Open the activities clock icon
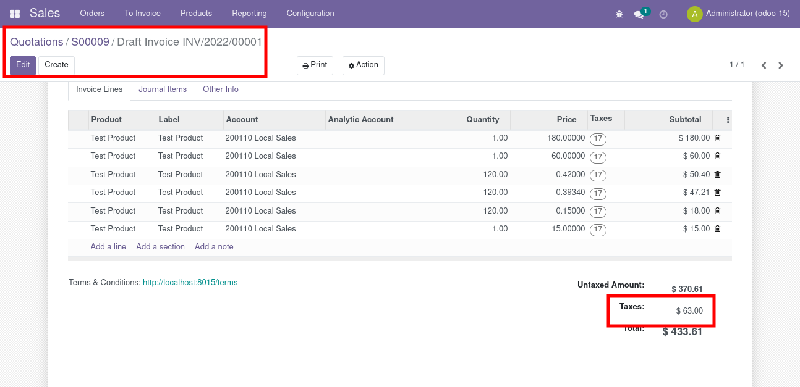 coord(663,14)
